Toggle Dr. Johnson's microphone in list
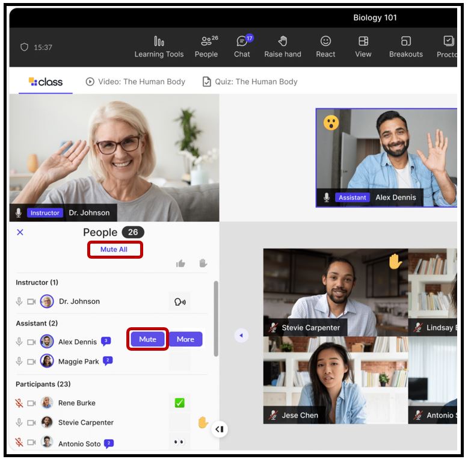 (19, 301)
